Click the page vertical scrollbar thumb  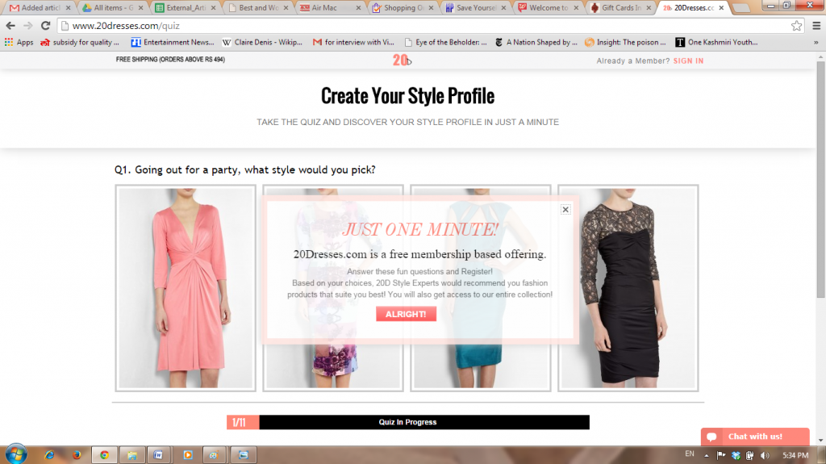pos(820,179)
